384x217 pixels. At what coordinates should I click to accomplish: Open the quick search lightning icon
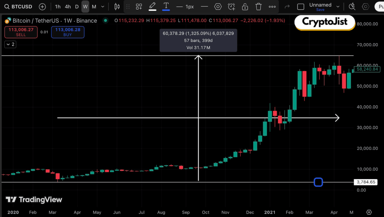(x=352, y=6)
